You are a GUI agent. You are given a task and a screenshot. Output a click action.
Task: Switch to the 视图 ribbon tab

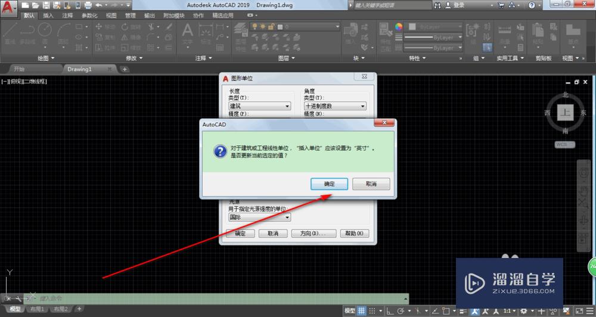click(x=111, y=15)
